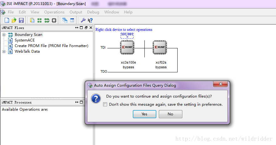
Task: Enable Don't show this message again checkbox
Action: [105, 104]
